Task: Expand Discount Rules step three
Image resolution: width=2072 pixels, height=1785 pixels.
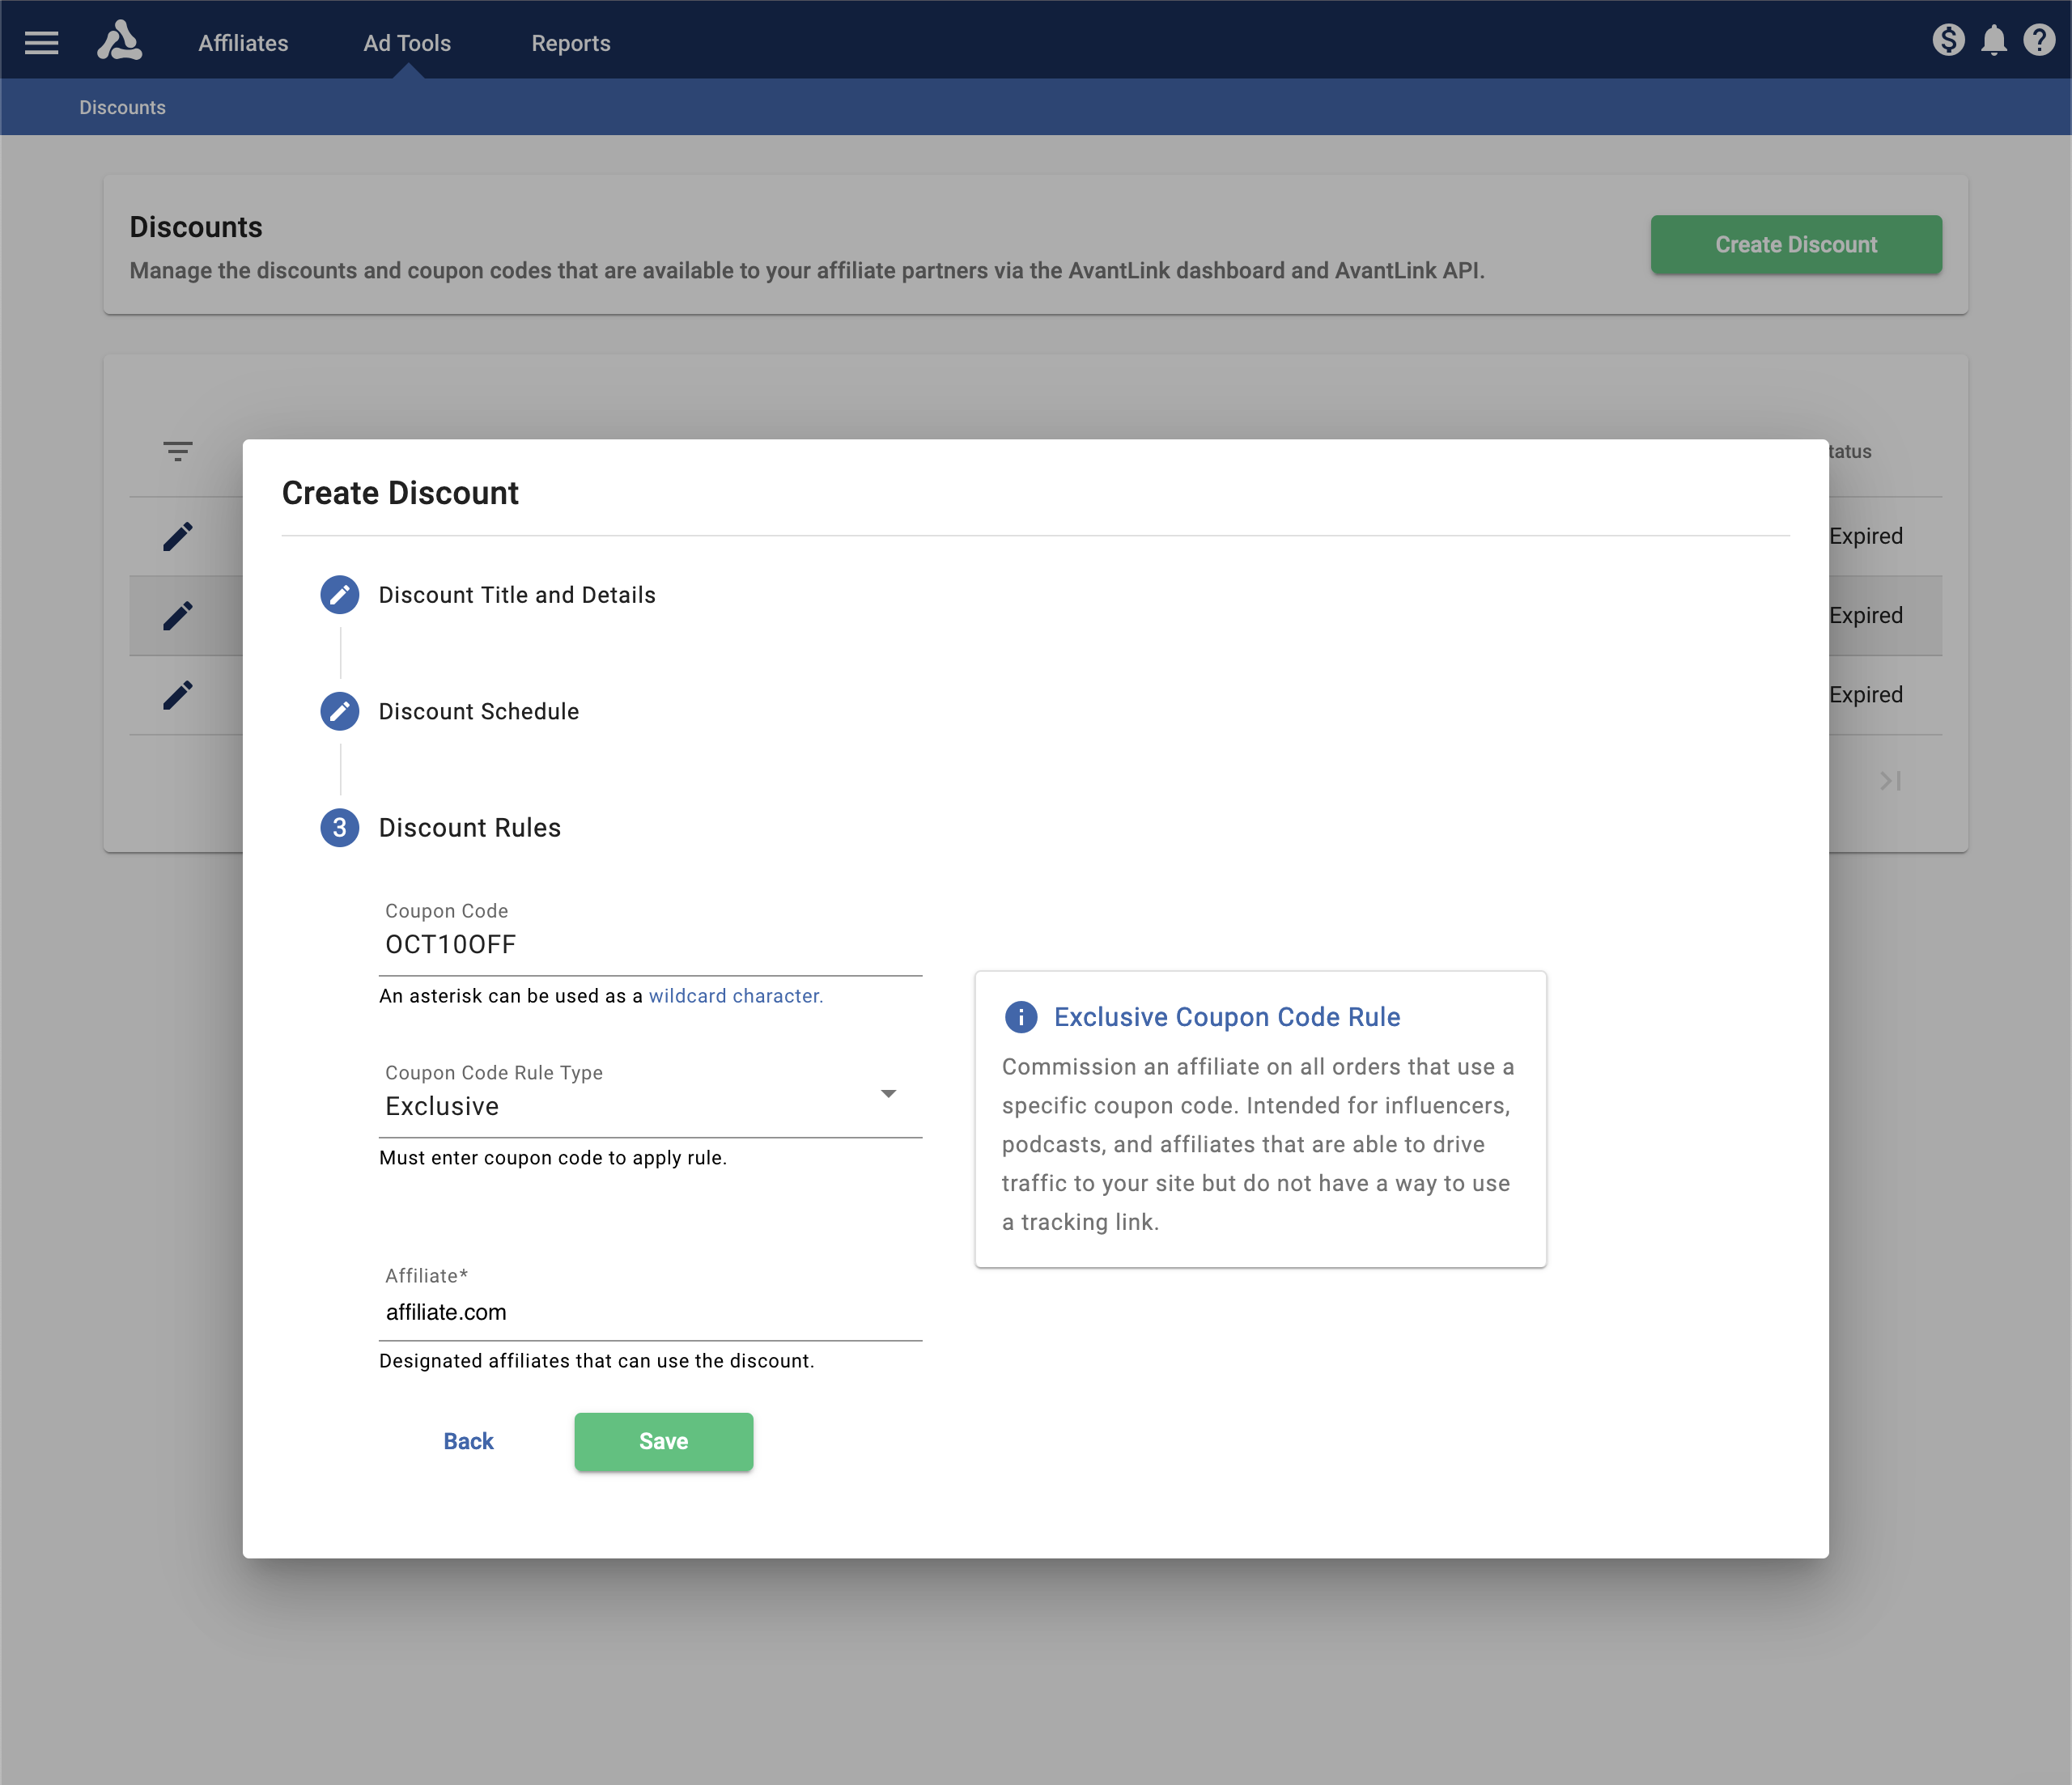Action: tap(339, 828)
